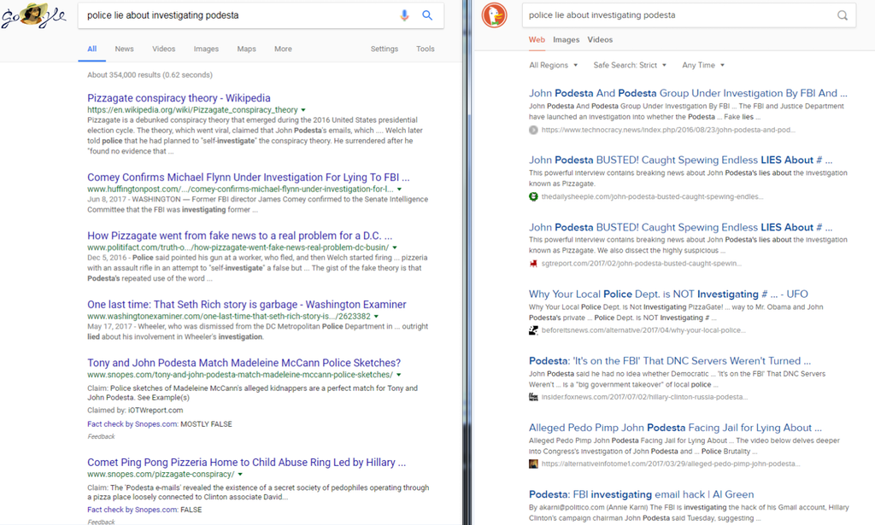
Task: Open Comey Confirms Michael Flynn result
Action: [x=249, y=178]
